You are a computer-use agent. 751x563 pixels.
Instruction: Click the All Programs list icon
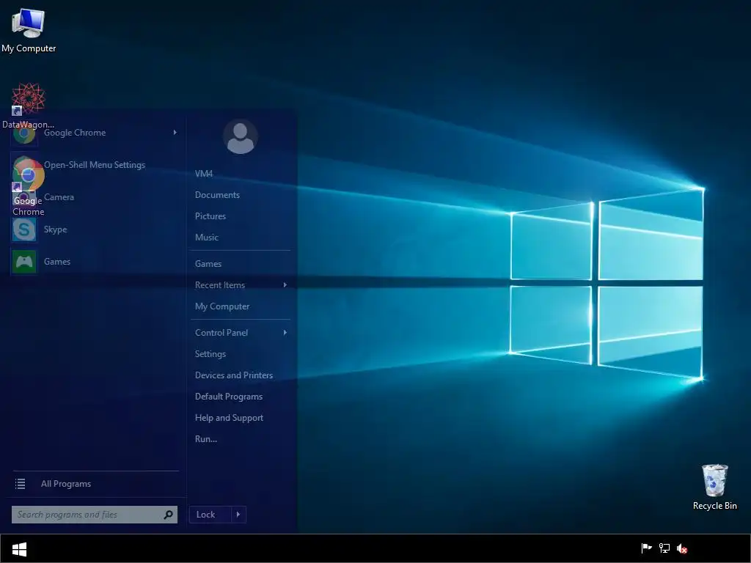click(20, 484)
